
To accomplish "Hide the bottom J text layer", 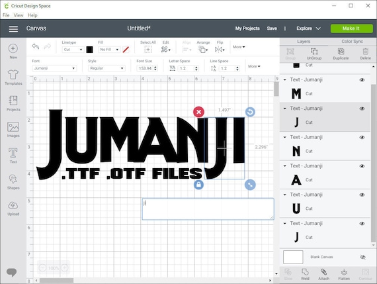I will coord(362,224).
